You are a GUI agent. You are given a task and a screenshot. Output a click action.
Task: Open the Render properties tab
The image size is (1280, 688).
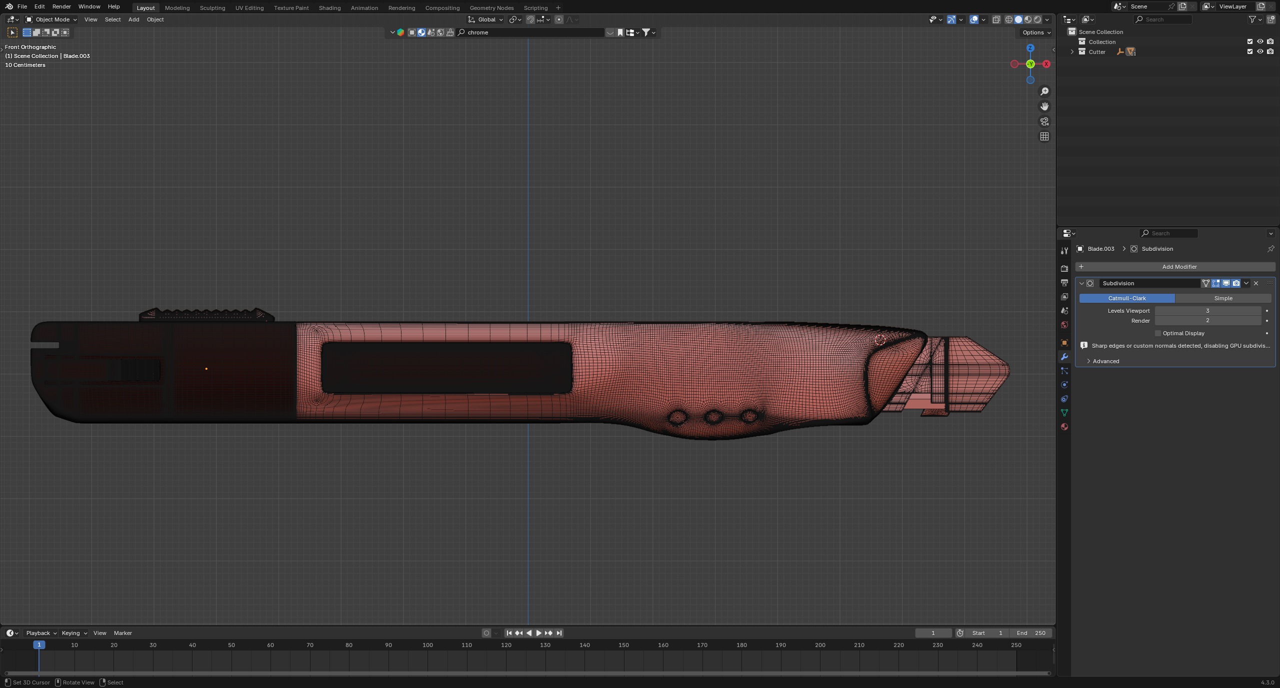click(1064, 269)
